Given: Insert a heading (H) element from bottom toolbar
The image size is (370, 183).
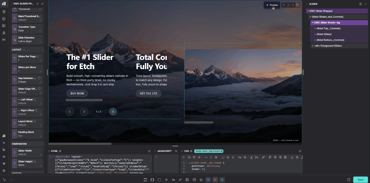Looking at the screenshot, I should point(166,180).
